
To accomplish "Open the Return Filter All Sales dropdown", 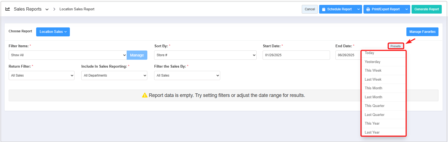I will pyautogui.click(x=42, y=75).
